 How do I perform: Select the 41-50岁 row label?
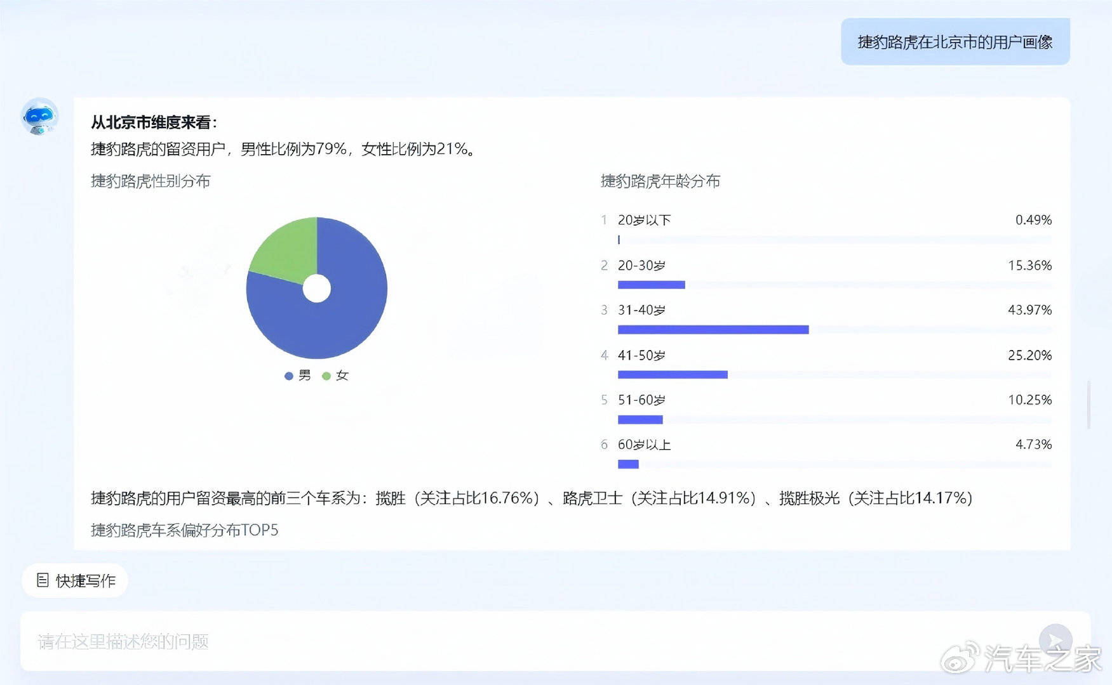point(641,355)
